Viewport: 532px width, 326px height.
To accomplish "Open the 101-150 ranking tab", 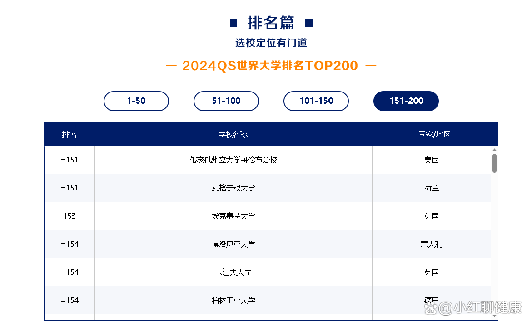I will click(x=316, y=101).
